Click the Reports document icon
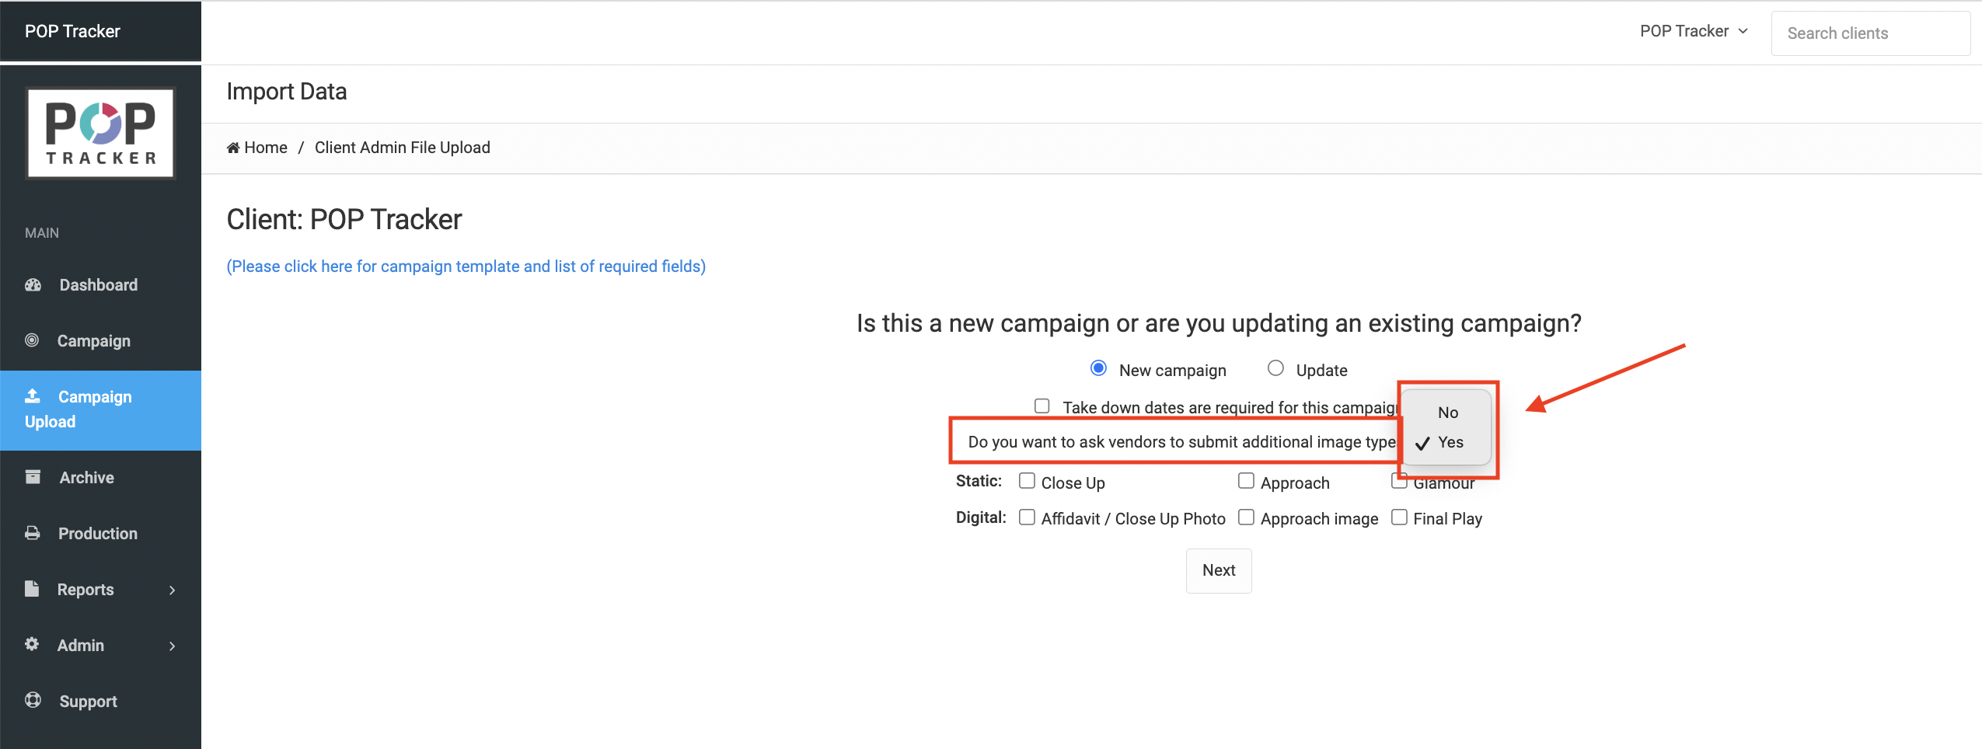Image resolution: width=1982 pixels, height=749 pixels. pos(32,589)
